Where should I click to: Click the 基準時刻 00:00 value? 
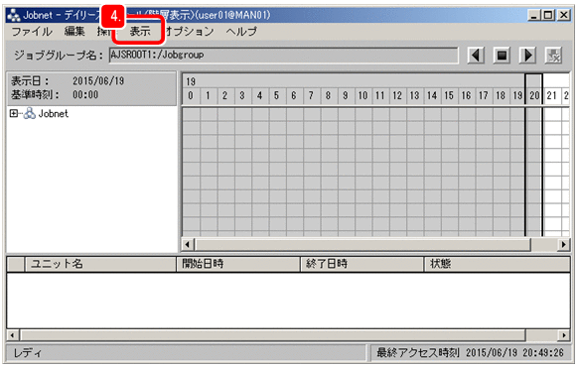pyautogui.click(x=85, y=95)
